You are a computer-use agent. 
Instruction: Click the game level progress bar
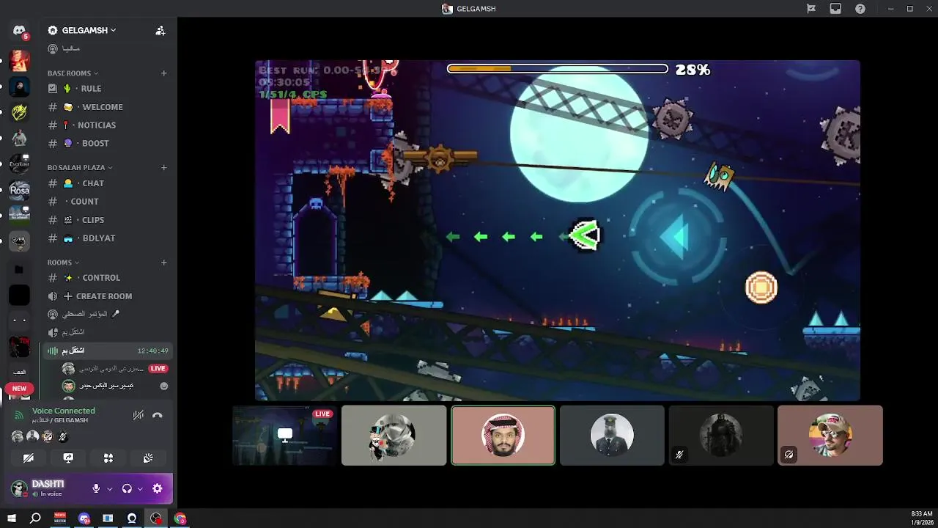[558, 69]
